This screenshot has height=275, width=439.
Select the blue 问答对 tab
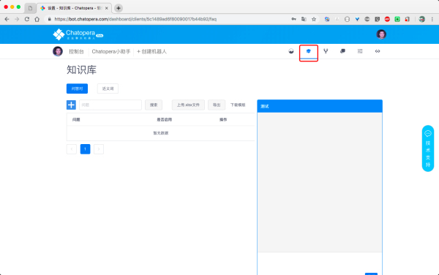77,88
